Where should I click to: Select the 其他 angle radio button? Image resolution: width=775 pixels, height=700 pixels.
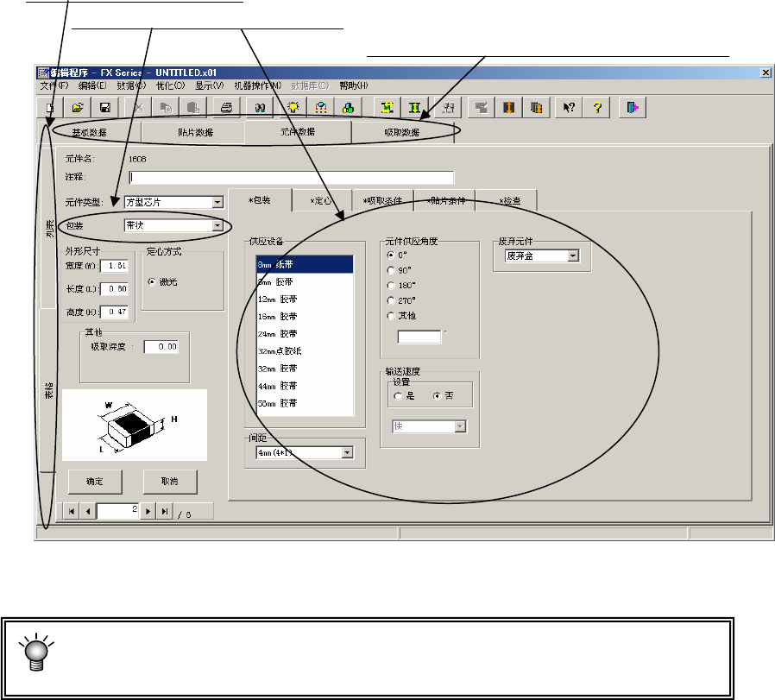pos(391,316)
